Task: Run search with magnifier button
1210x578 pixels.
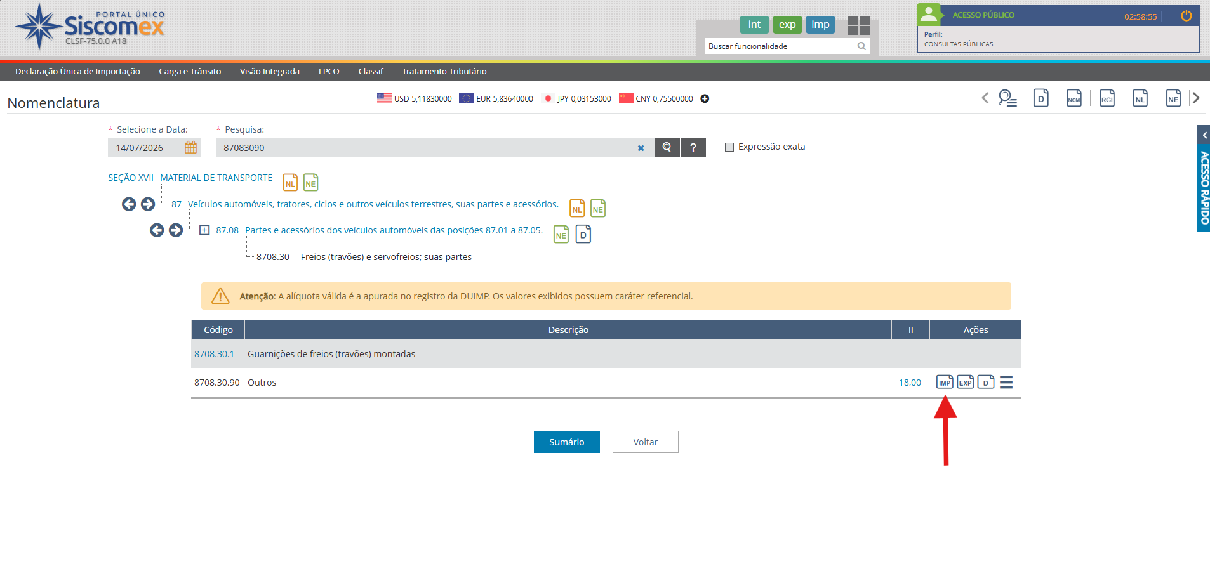Action: click(x=667, y=147)
